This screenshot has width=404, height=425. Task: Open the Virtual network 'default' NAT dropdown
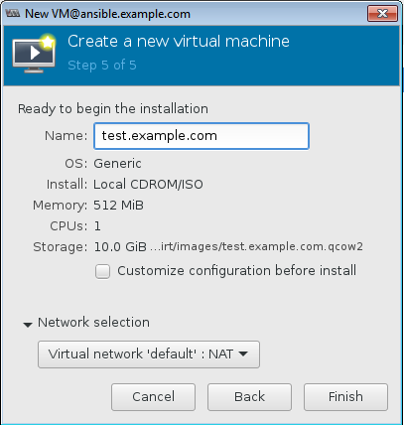tap(149, 354)
